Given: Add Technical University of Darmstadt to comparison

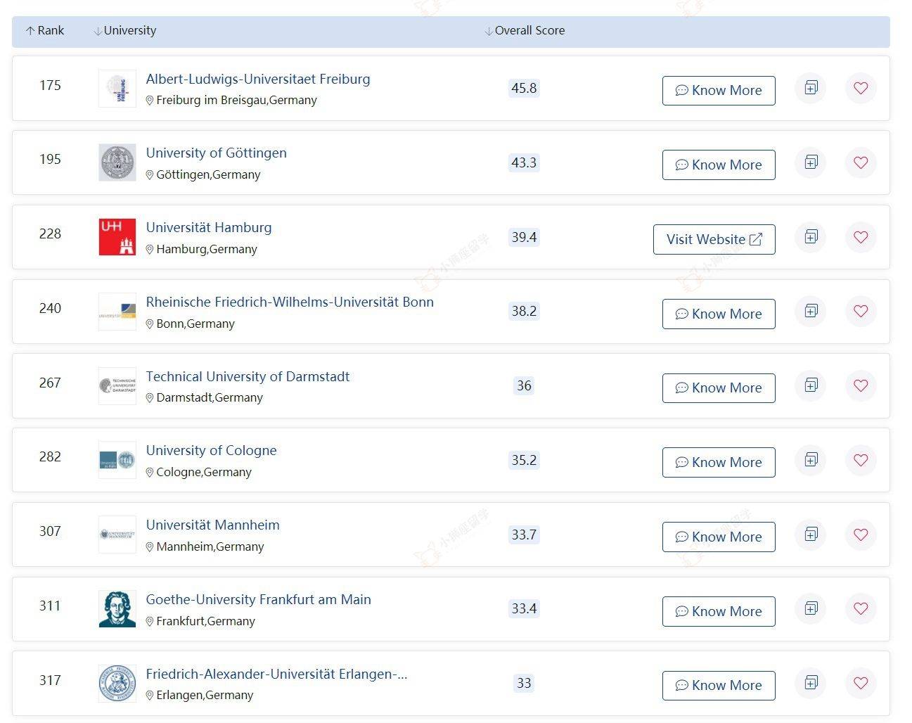Looking at the screenshot, I should 811,385.
